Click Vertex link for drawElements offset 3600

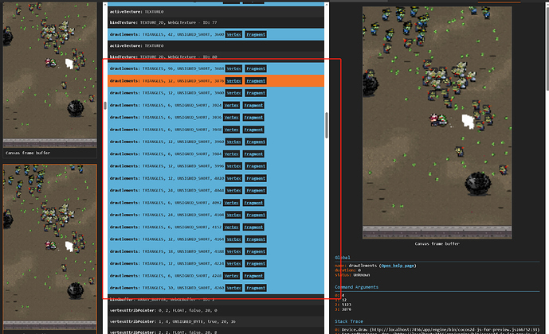233,34
